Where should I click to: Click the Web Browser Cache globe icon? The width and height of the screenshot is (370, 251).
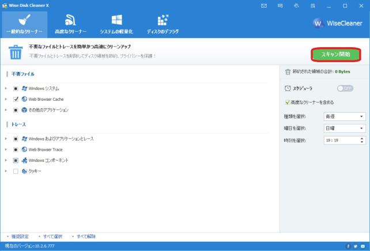24,99
